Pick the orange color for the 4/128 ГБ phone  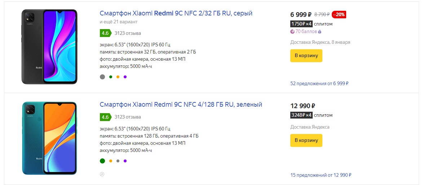[111, 161]
